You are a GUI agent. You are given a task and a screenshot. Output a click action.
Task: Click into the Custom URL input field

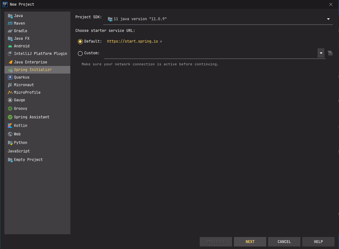(211, 53)
